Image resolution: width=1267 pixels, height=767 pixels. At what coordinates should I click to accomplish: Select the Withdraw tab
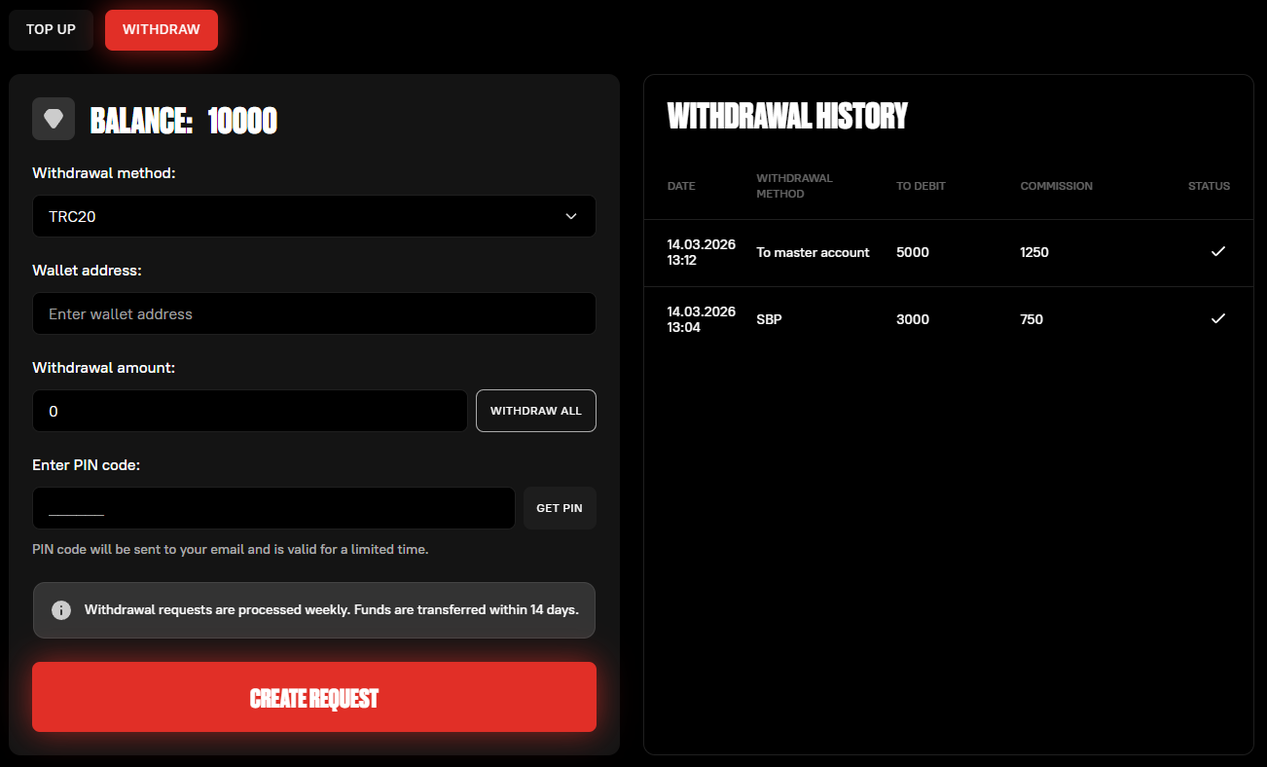[162, 29]
